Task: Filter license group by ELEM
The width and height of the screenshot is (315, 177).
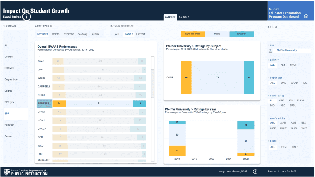Action: click(x=301, y=100)
